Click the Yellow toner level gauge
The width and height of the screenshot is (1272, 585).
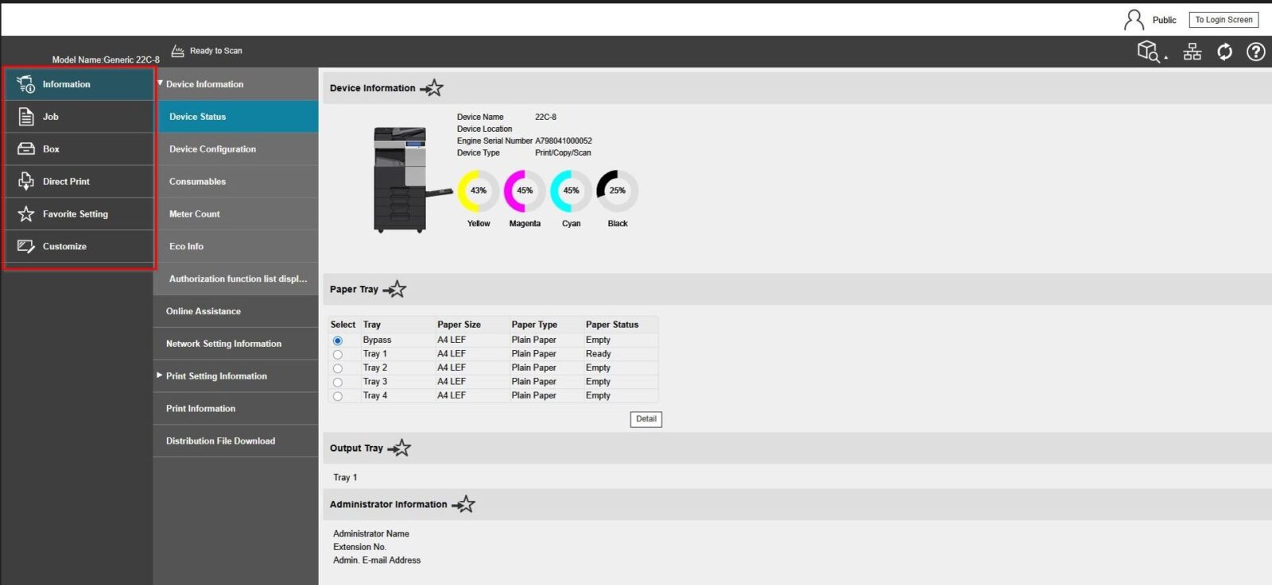pos(479,191)
